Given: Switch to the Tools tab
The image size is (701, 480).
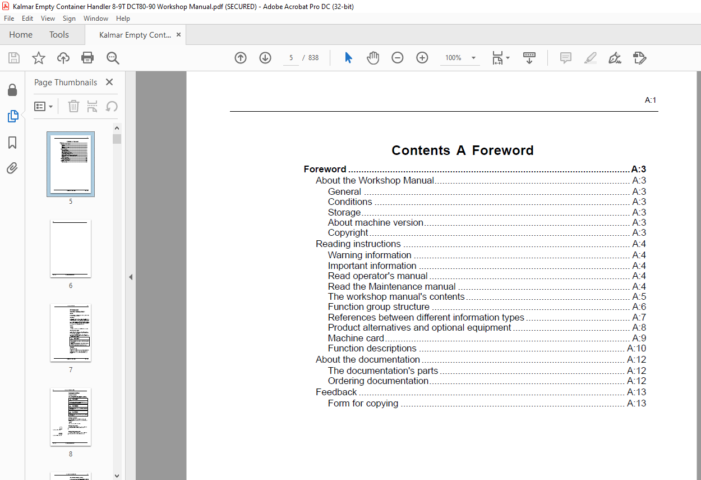Looking at the screenshot, I should (59, 35).
